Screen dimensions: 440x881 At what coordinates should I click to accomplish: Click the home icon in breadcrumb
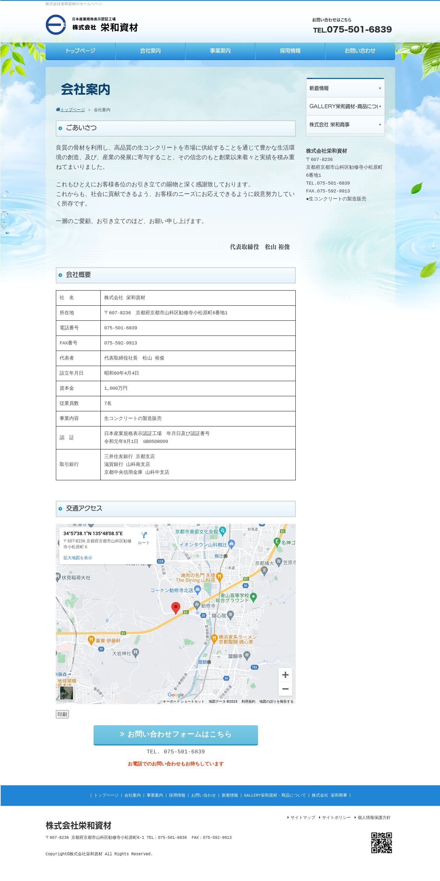coord(58,109)
